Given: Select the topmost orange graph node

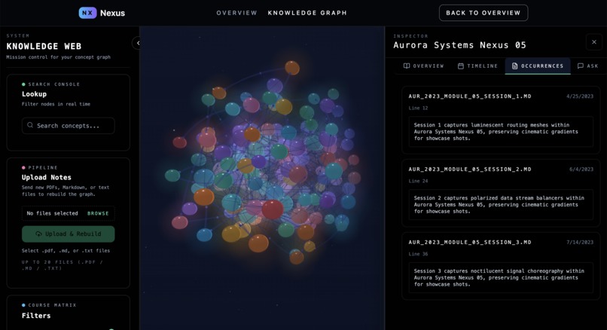Looking at the screenshot, I should [x=292, y=68].
